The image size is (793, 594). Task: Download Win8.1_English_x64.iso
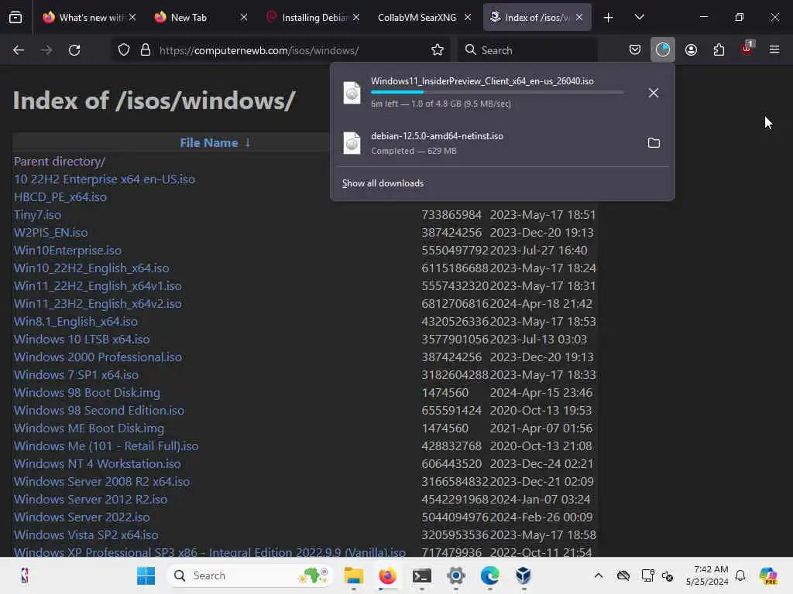coord(76,321)
